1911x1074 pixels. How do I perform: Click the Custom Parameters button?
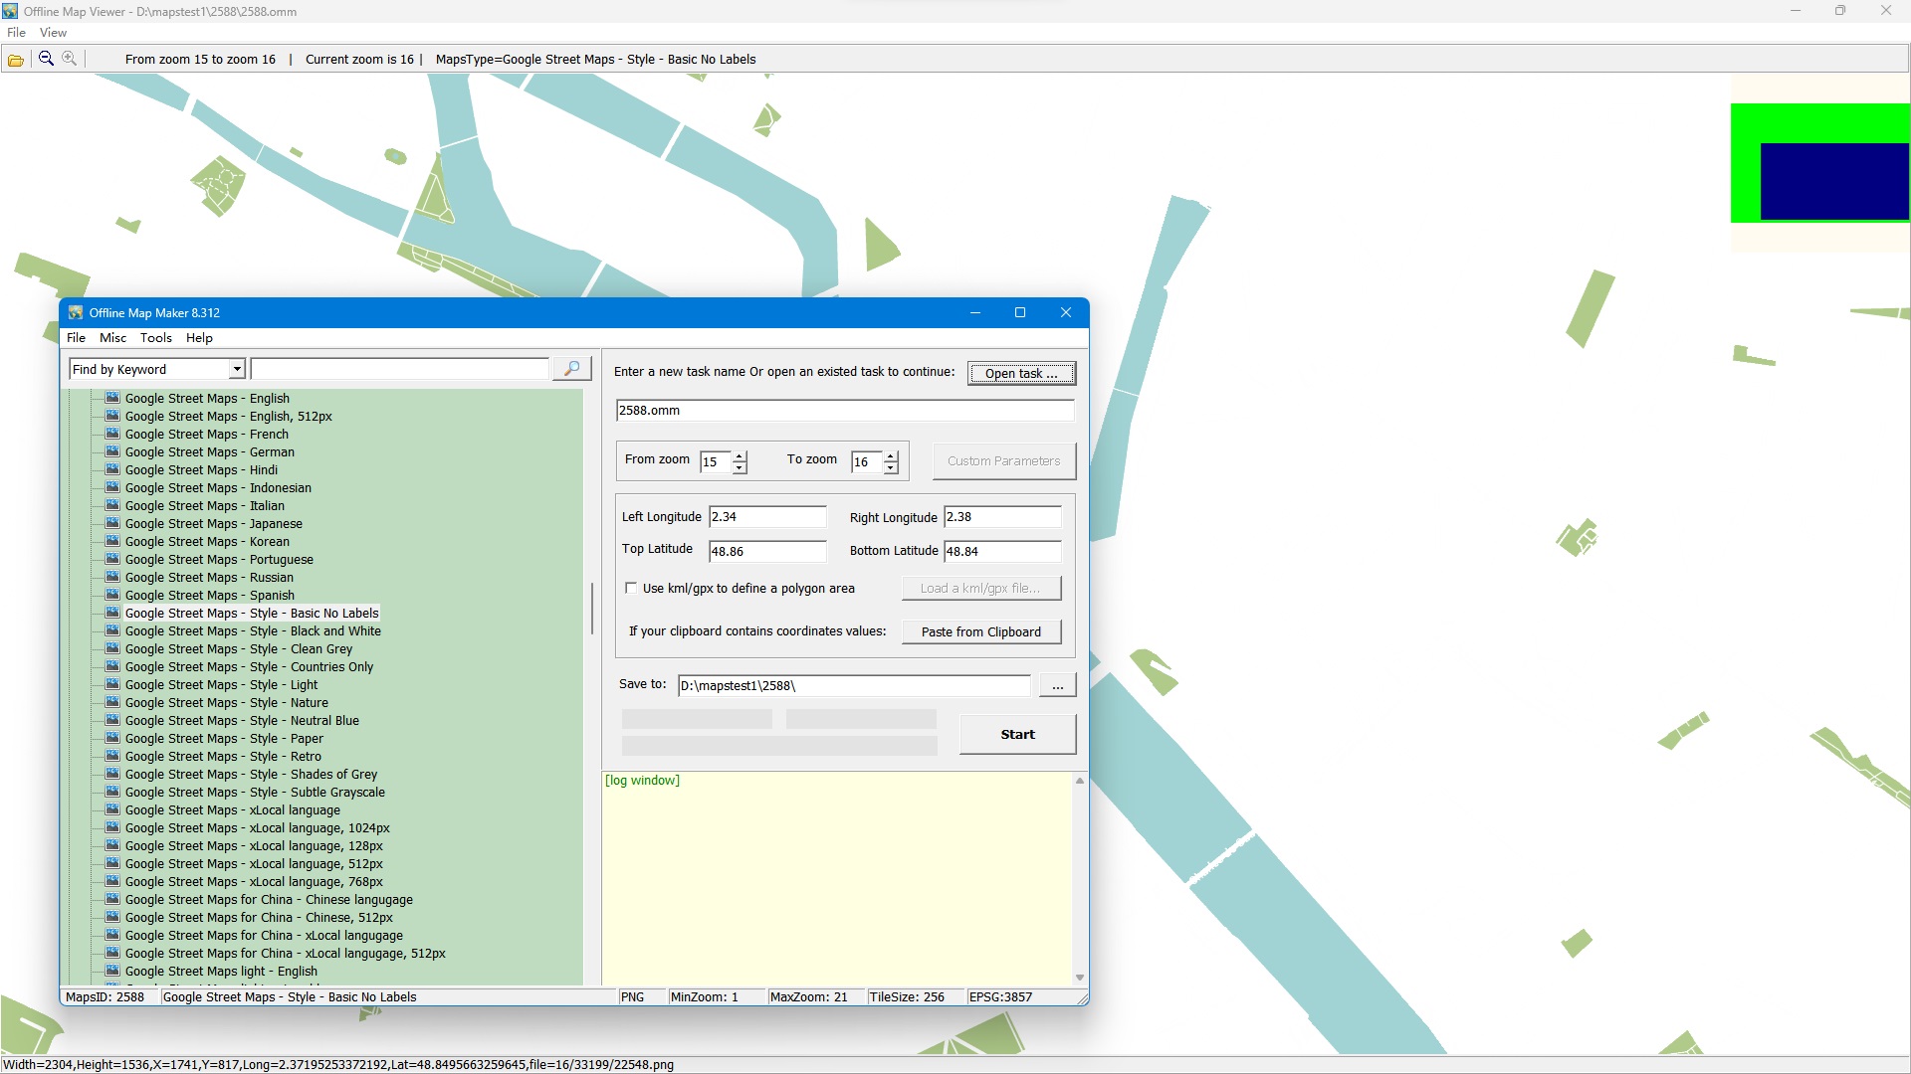coord(1003,460)
